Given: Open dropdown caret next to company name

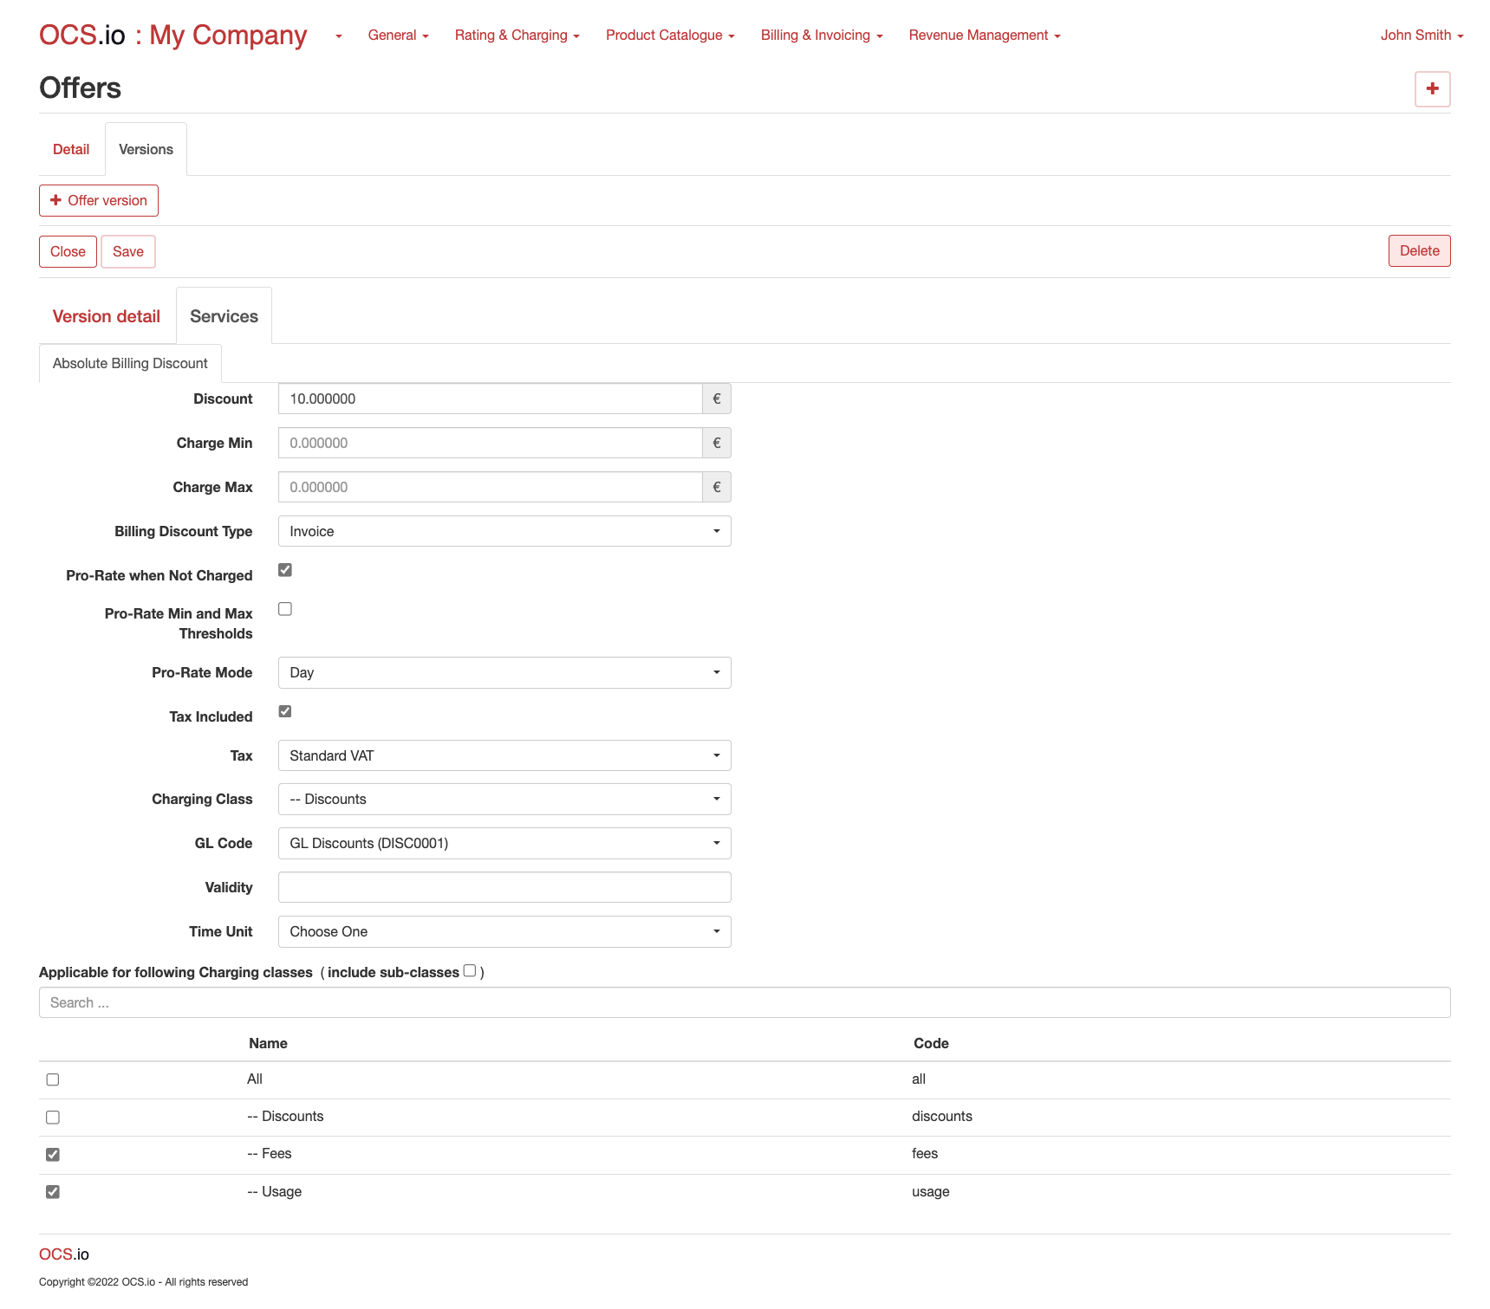Looking at the screenshot, I should 338,36.
